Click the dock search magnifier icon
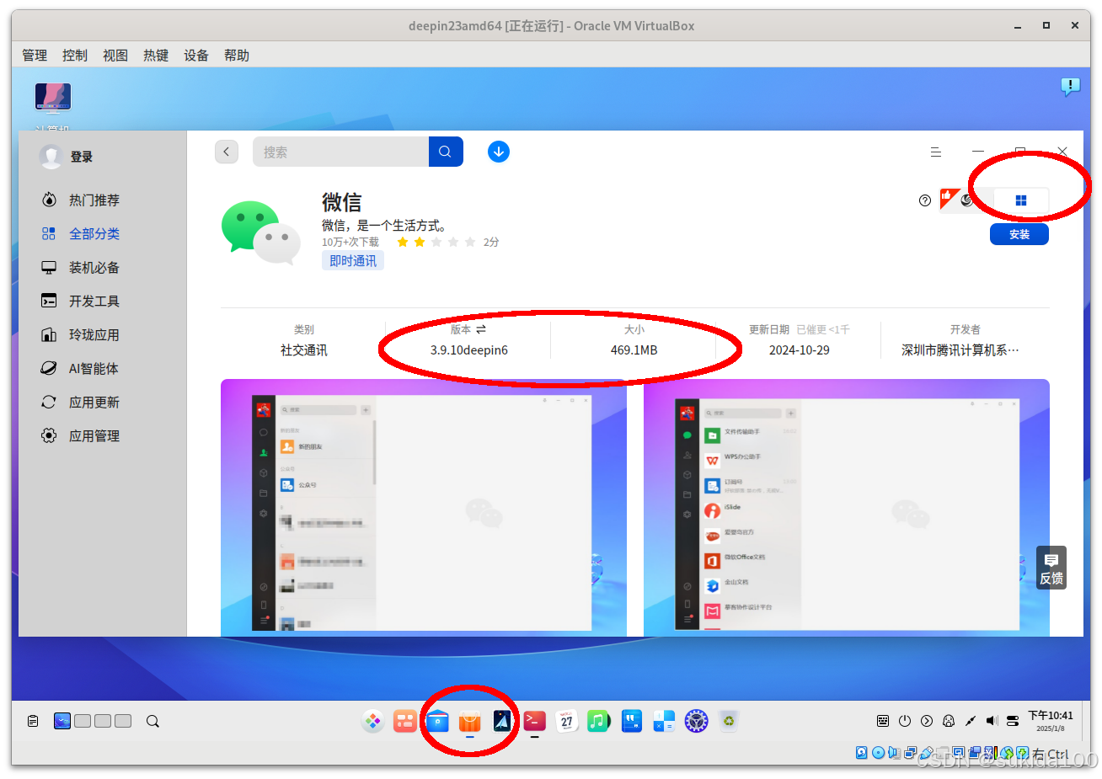The width and height of the screenshot is (1102, 779). [152, 721]
